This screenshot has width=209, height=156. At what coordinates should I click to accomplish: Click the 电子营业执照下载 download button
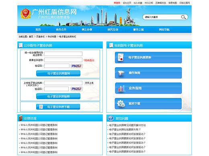pos(58,107)
